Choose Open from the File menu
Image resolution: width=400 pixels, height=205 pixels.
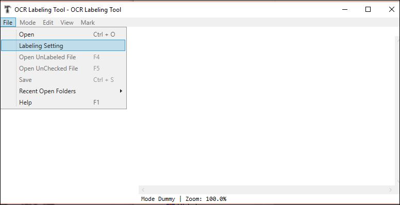[63, 34]
